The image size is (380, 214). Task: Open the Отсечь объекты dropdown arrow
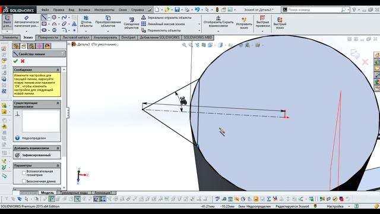pyautogui.click(x=86, y=31)
